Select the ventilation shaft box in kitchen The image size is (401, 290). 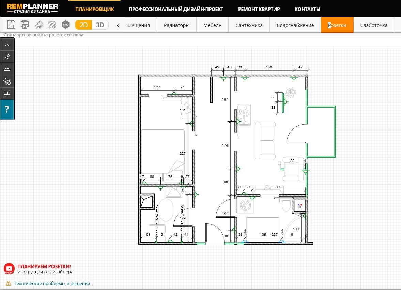(147, 201)
